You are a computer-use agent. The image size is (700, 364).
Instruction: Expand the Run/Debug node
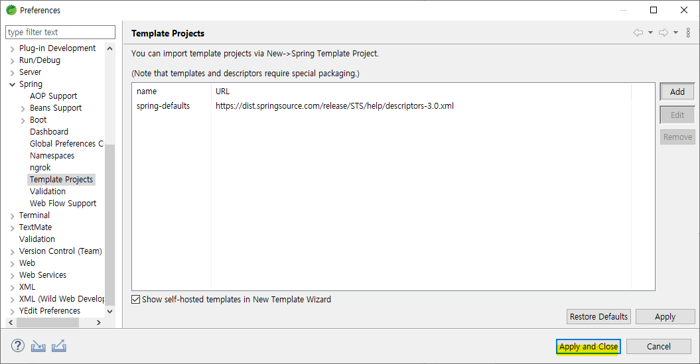point(13,61)
